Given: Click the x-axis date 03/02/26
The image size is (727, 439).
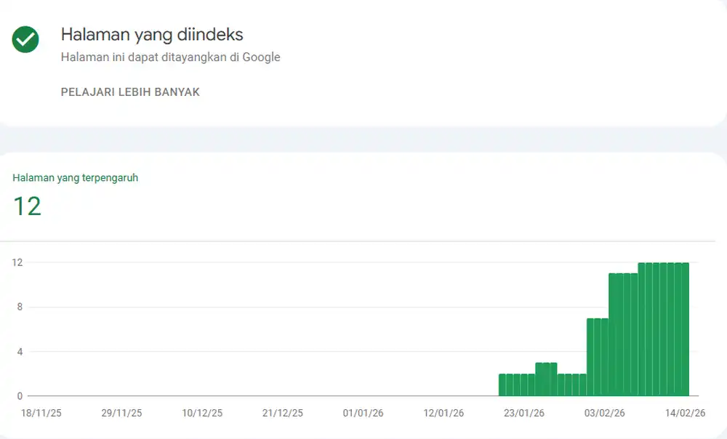Looking at the screenshot, I should [605, 413].
